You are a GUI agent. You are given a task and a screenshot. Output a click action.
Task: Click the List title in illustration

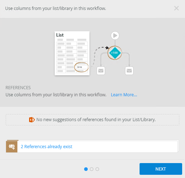(x=60, y=35)
